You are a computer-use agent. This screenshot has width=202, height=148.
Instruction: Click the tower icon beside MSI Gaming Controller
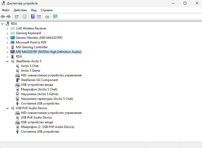click(x=13, y=47)
